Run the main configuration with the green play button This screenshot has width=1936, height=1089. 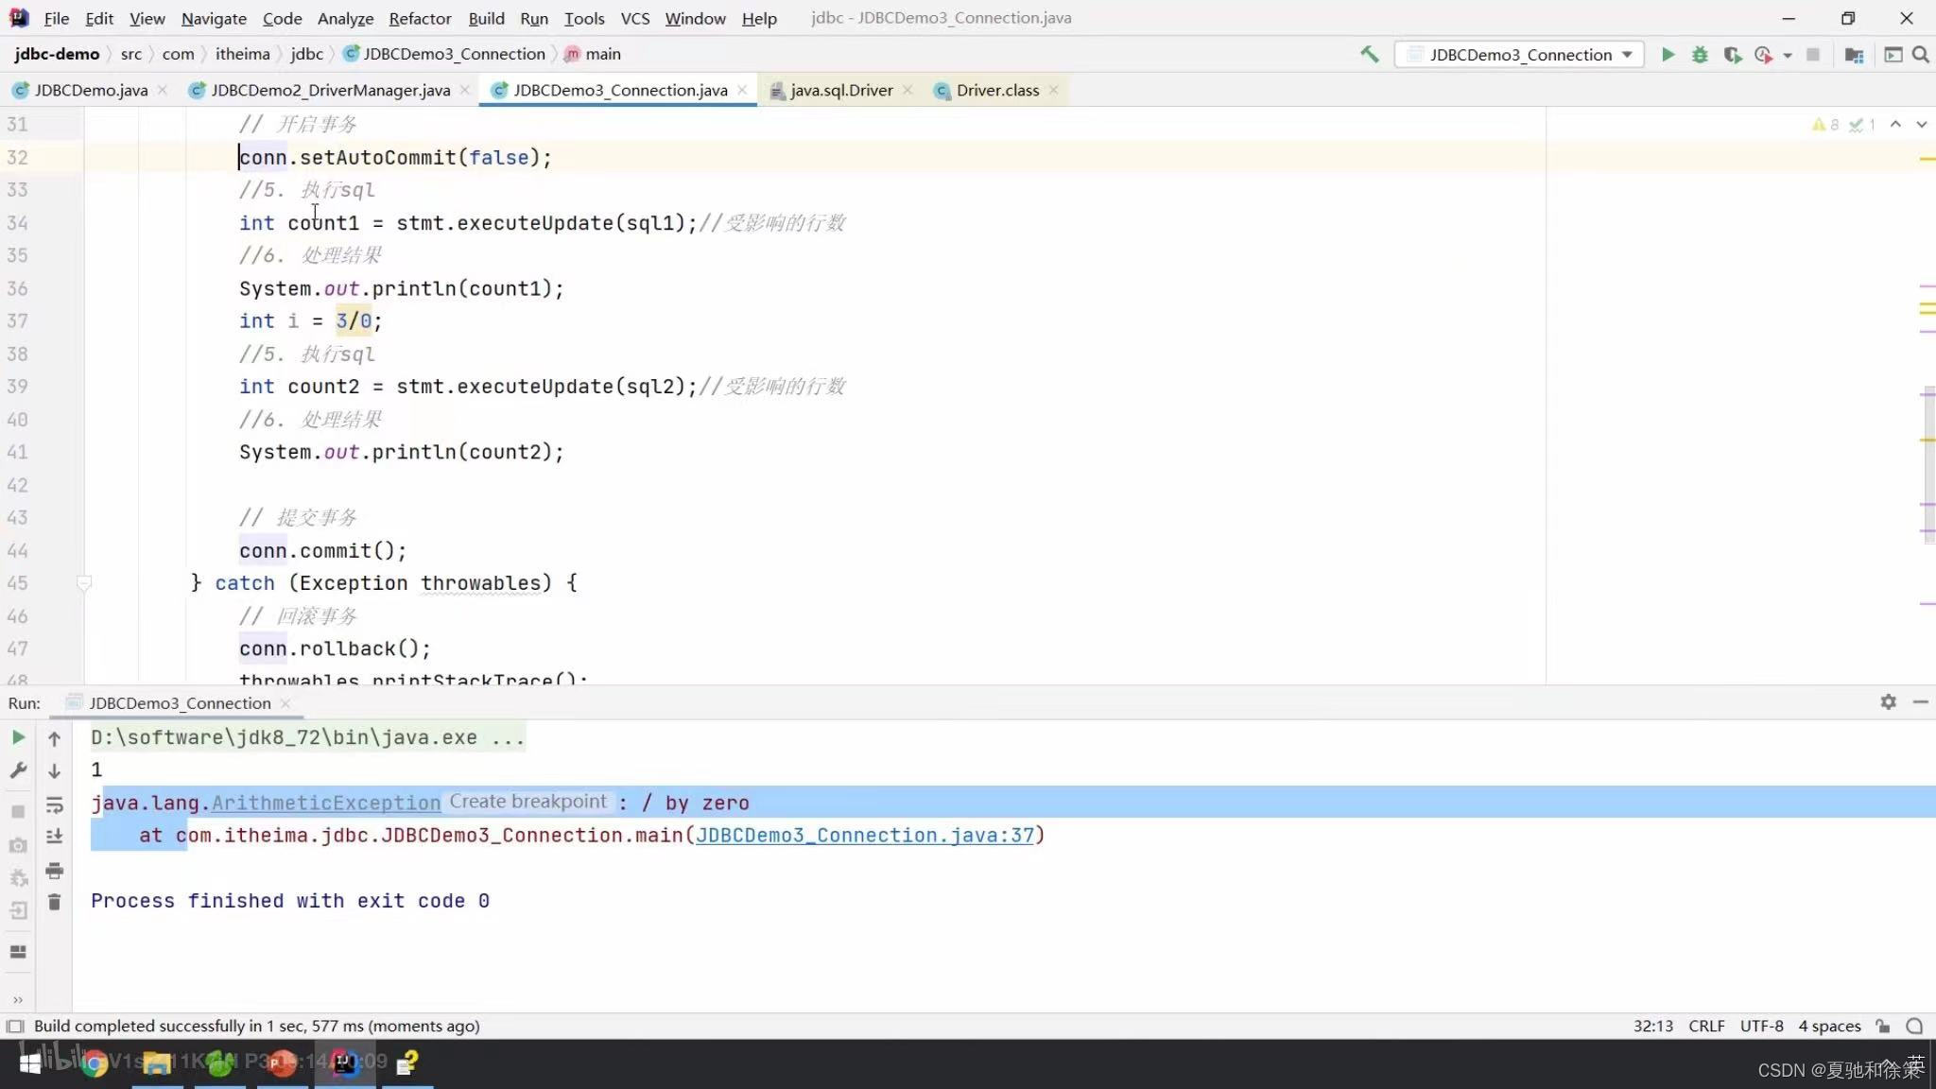point(1668,54)
